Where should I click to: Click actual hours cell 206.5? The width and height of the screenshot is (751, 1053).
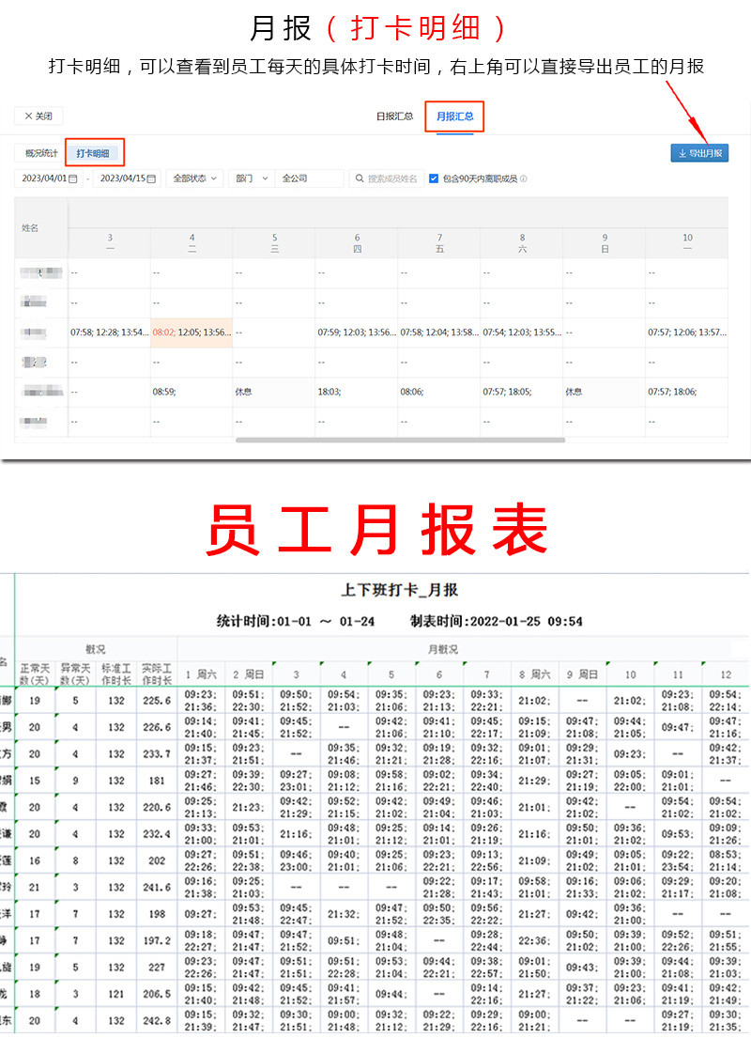157,994
